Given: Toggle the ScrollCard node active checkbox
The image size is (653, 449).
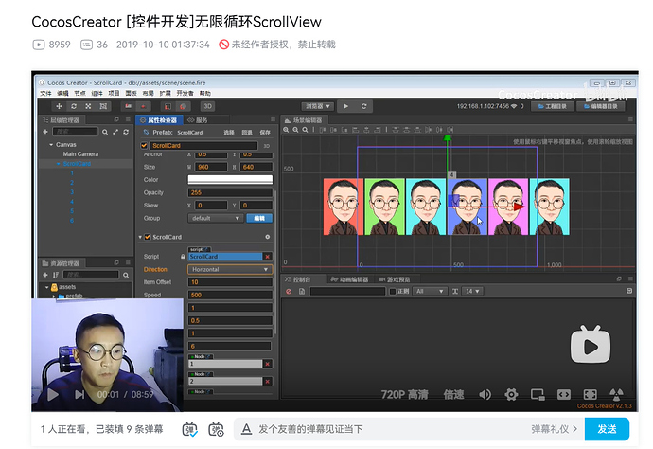Looking at the screenshot, I should 144,146.
